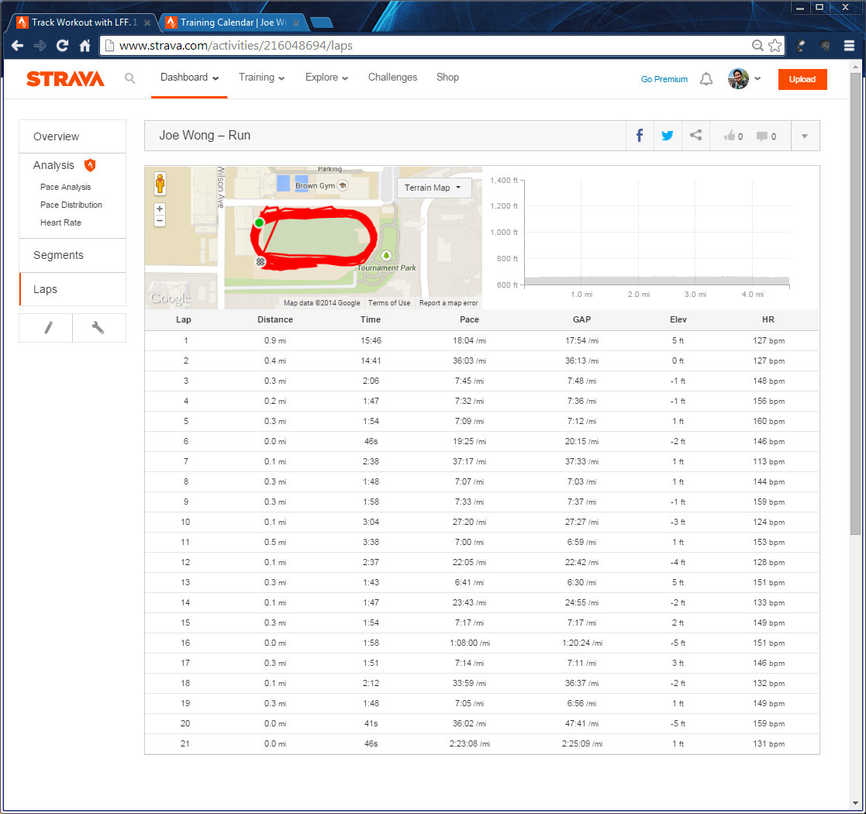Share activity on Facebook
The image size is (866, 814).
coord(640,136)
